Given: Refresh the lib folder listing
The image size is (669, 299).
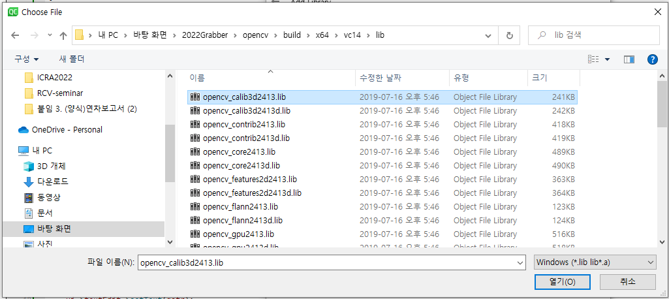Looking at the screenshot, I should 509,35.
